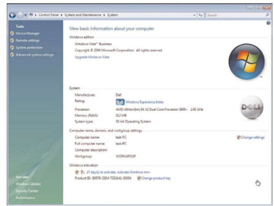274x206 pixels.
Task: Open the Change product key link
Action: (x=156, y=178)
